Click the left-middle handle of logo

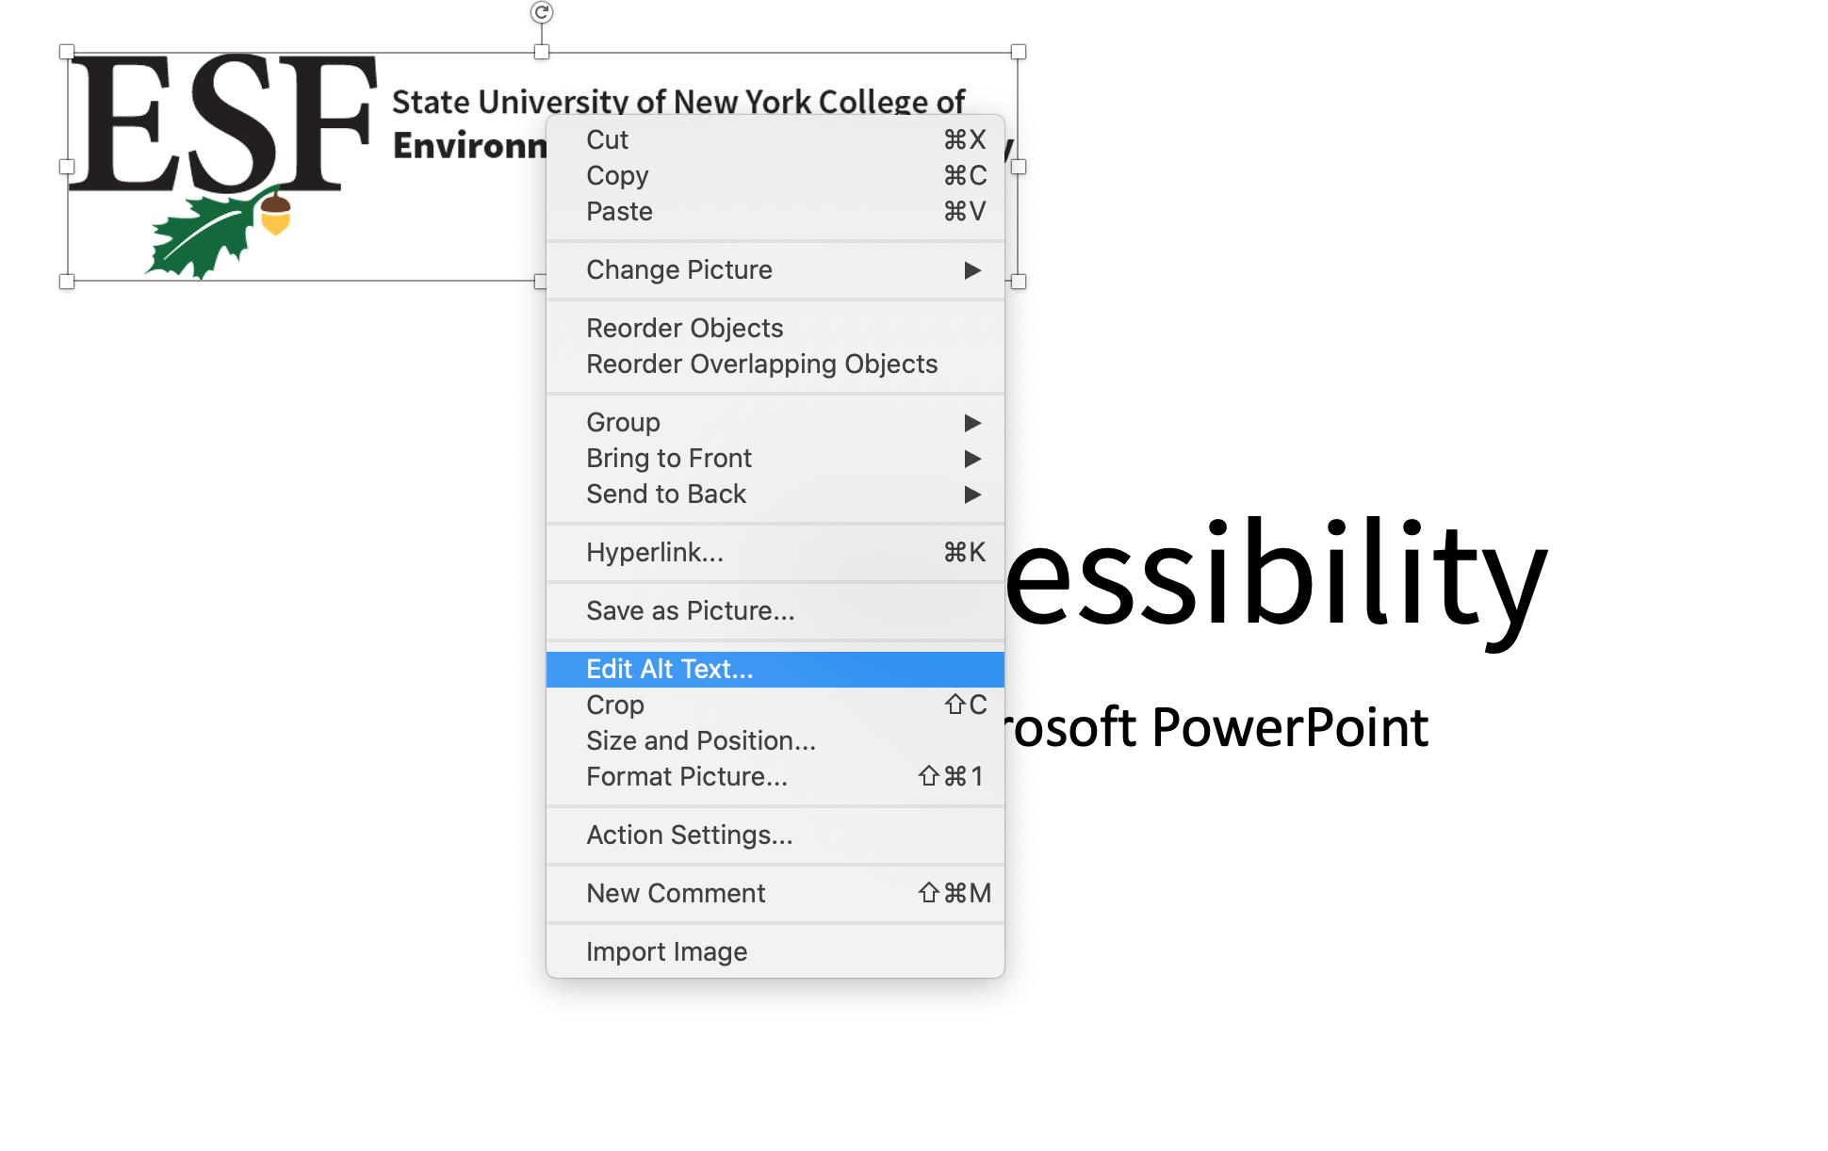click(x=67, y=167)
